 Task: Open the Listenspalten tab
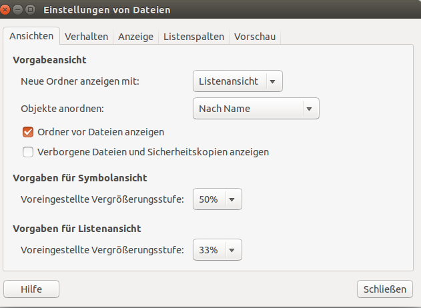[x=194, y=37]
